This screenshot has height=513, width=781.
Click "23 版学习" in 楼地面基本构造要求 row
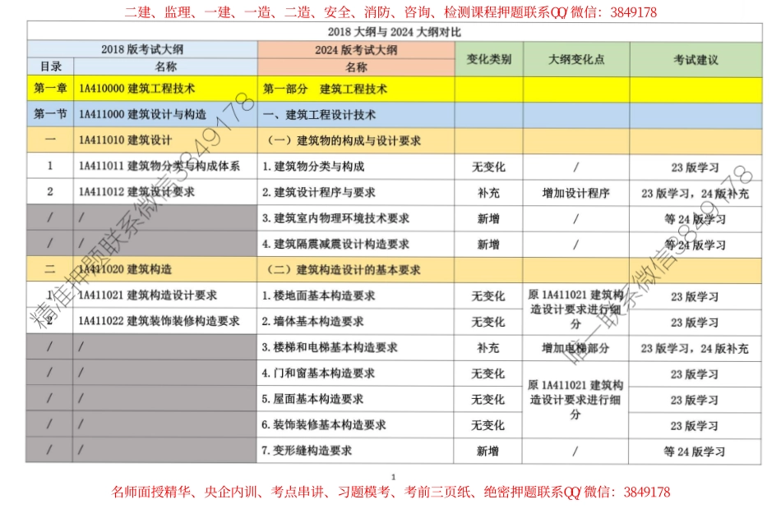[x=695, y=297]
